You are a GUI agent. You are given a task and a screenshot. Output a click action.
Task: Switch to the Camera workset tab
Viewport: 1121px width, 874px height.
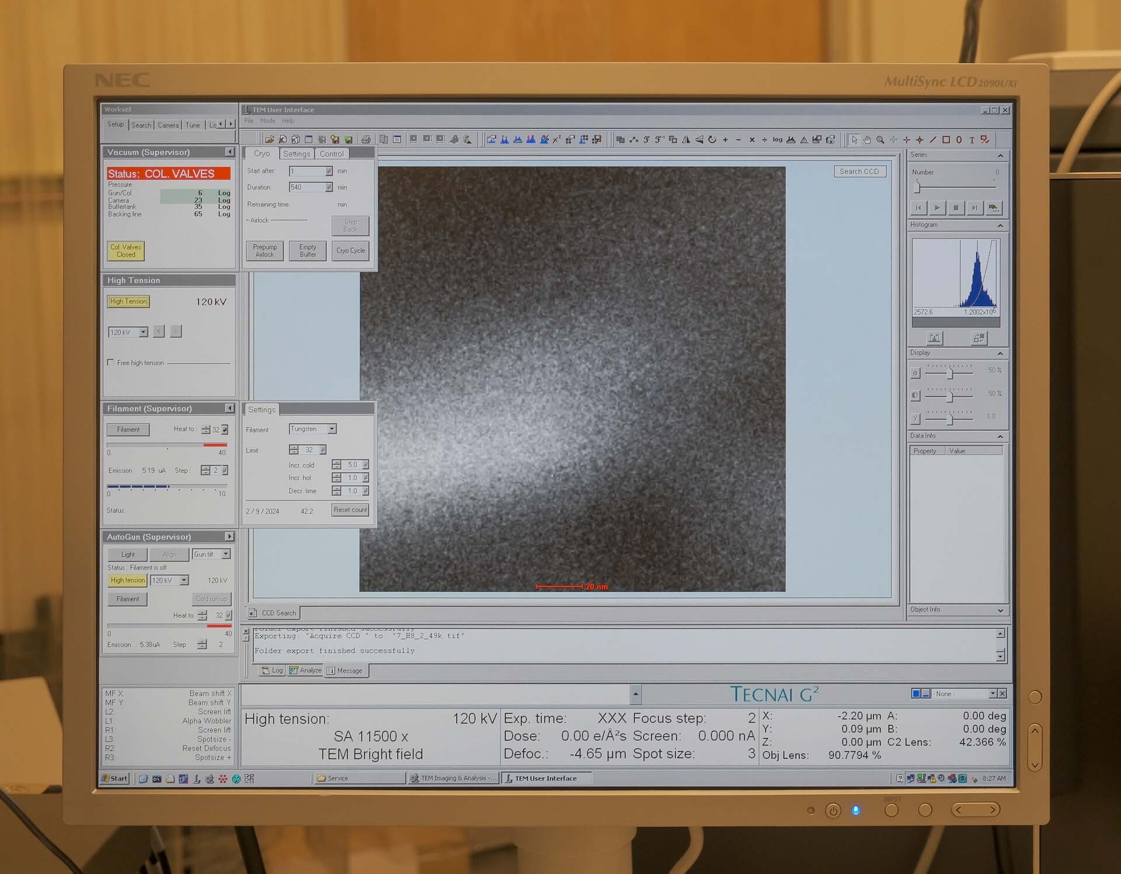coord(168,125)
